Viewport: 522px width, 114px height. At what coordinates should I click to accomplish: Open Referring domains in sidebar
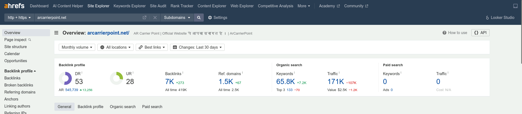click(x=20, y=92)
